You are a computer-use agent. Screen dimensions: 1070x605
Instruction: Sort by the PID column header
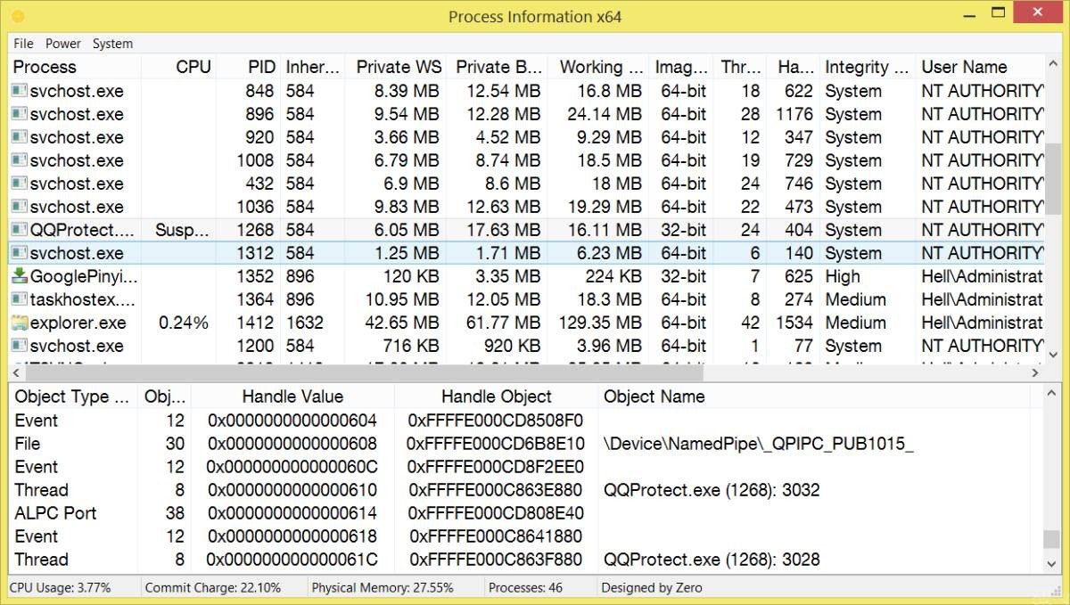[261, 67]
